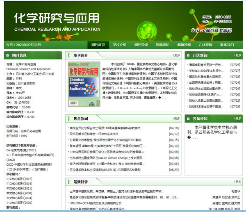Click 综合影响因子 0.483 entry
Screen dimensions: 246x212
point(20,117)
